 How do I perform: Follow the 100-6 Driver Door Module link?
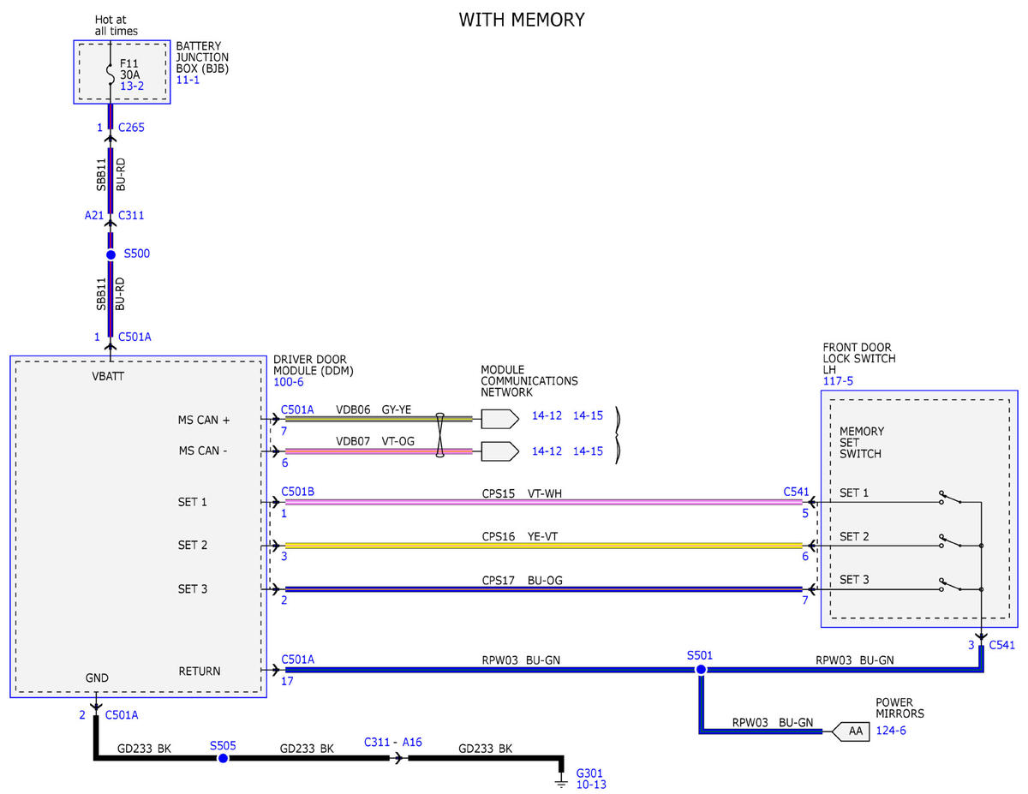tap(289, 382)
